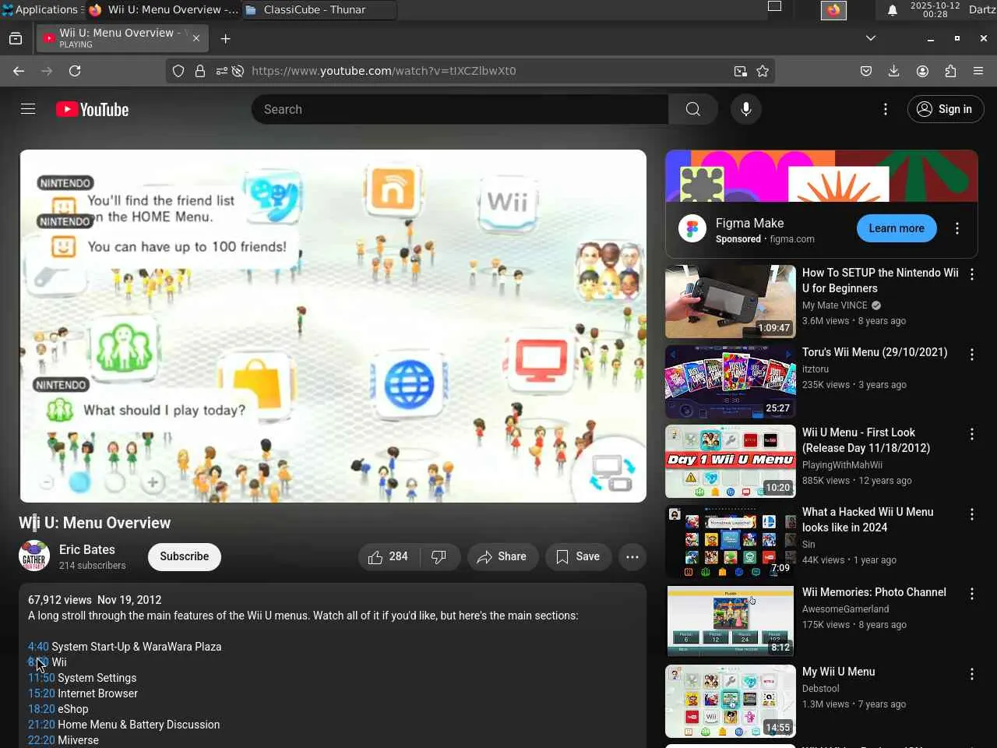Open Firefox extensions puzzle icon
This screenshot has width=997, height=748.
point(950,71)
